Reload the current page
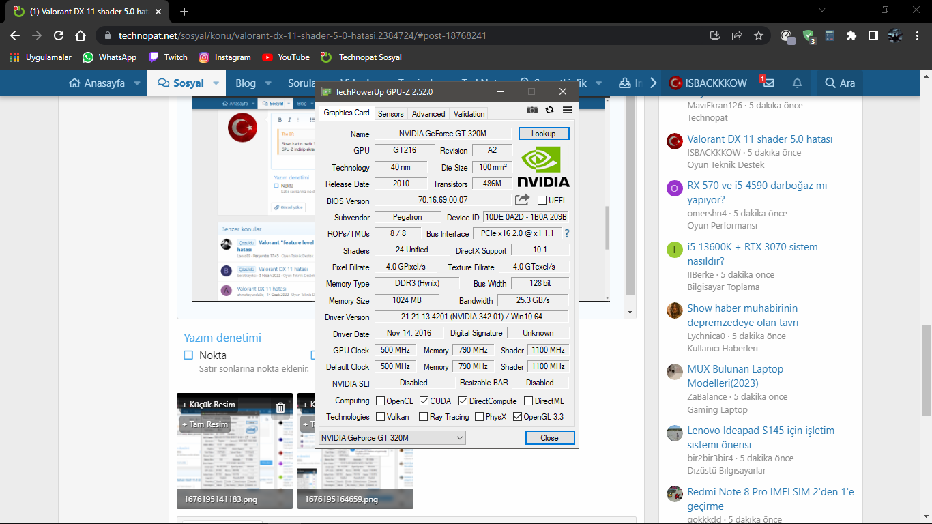The width and height of the screenshot is (932, 524). (x=59, y=35)
